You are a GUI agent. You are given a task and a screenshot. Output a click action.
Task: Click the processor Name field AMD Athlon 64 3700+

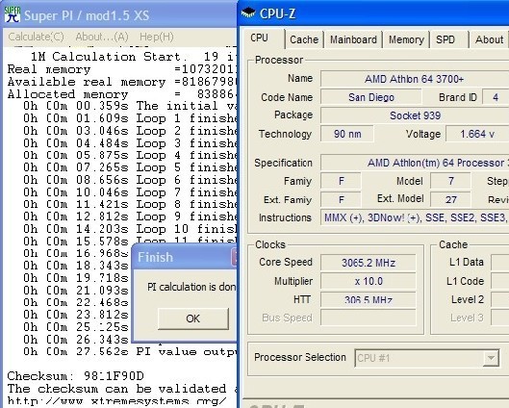pos(415,79)
